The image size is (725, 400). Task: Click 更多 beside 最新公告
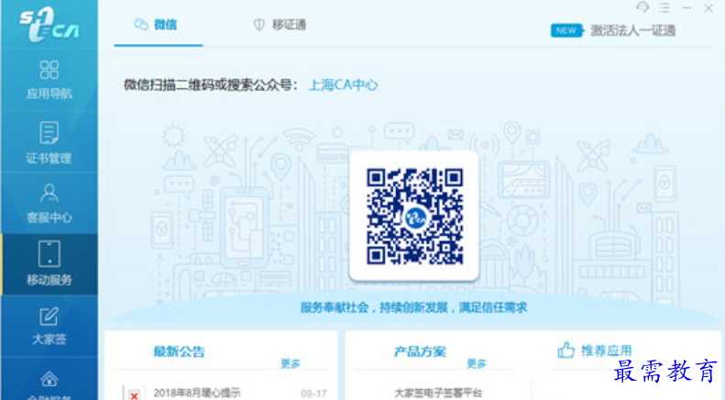point(291,363)
